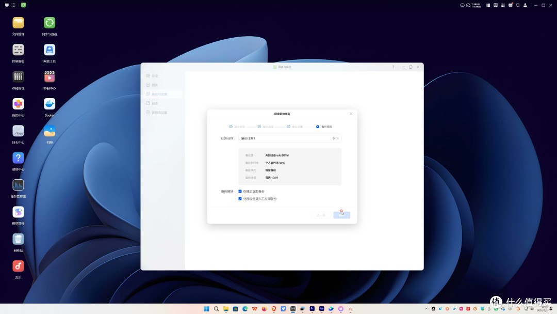Uncheck 外部设备插入后立即备份 checkbox

(240, 199)
